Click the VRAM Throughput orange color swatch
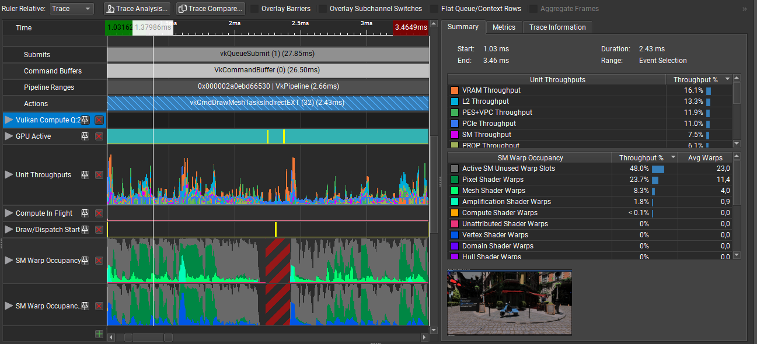757x344 pixels. 455,91
